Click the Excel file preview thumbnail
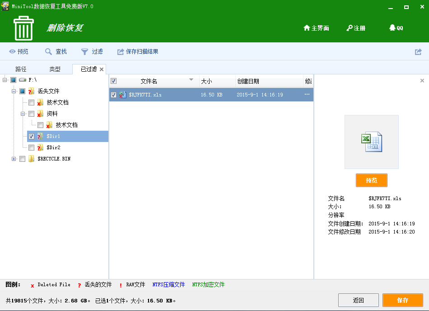This screenshot has width=429, height=311. (x=372, y=142)
